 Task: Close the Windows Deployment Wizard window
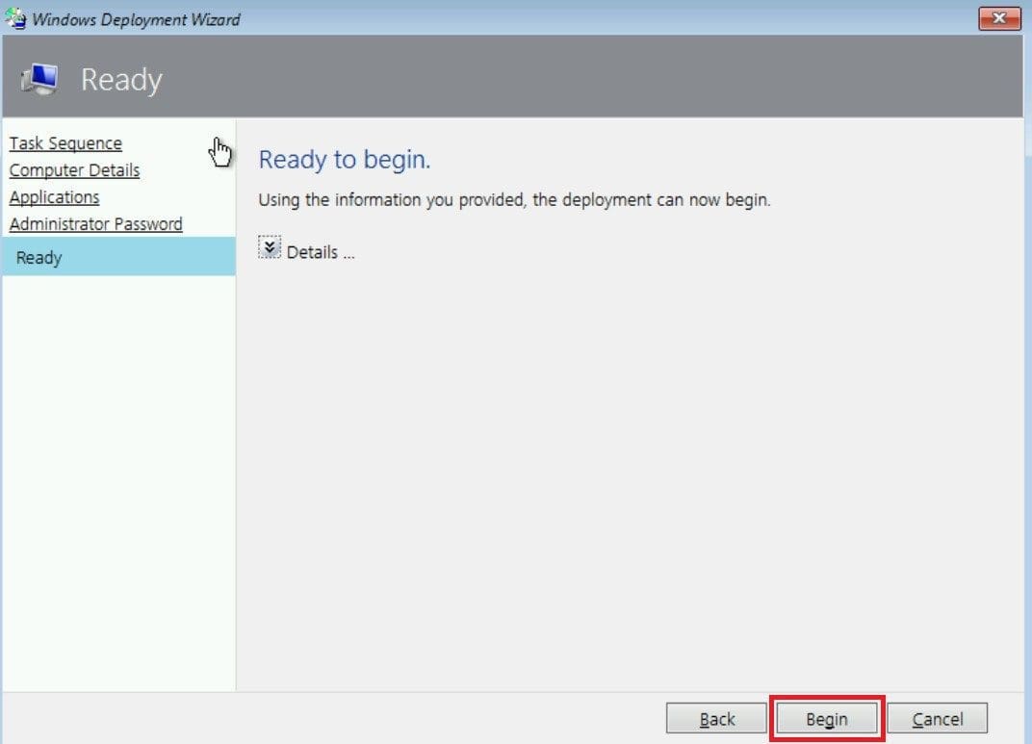pos(998,18)
